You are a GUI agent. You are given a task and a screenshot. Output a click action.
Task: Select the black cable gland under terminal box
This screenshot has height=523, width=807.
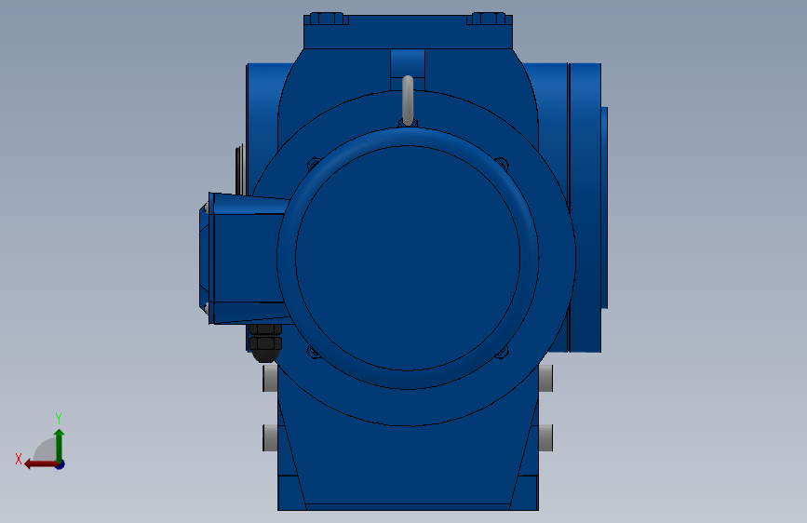click(265, 342)
